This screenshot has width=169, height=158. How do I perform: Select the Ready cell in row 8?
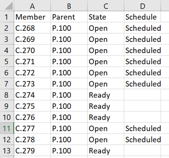(106, 95)
